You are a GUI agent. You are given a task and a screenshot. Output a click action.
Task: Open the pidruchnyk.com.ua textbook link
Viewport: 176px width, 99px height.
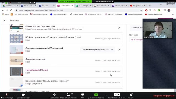[54, 29]
